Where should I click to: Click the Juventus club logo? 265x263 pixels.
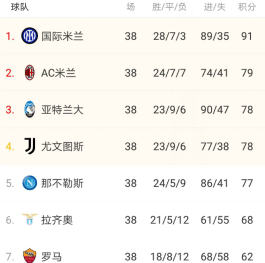point(30,146)
